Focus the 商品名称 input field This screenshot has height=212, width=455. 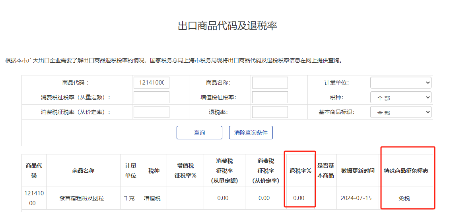(270, 83)
